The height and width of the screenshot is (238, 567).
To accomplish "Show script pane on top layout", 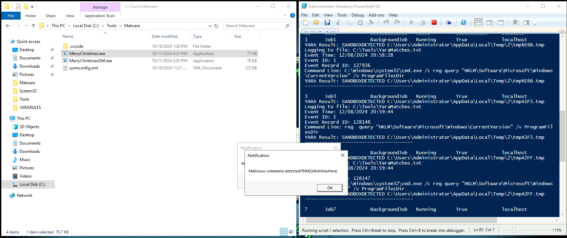I will (x=478, y=22).
